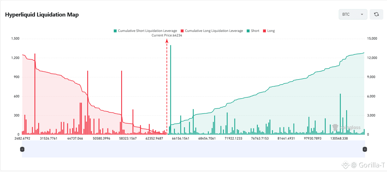Click the x-axis label 97930.7893
The image size is (387, 172).
313,138
